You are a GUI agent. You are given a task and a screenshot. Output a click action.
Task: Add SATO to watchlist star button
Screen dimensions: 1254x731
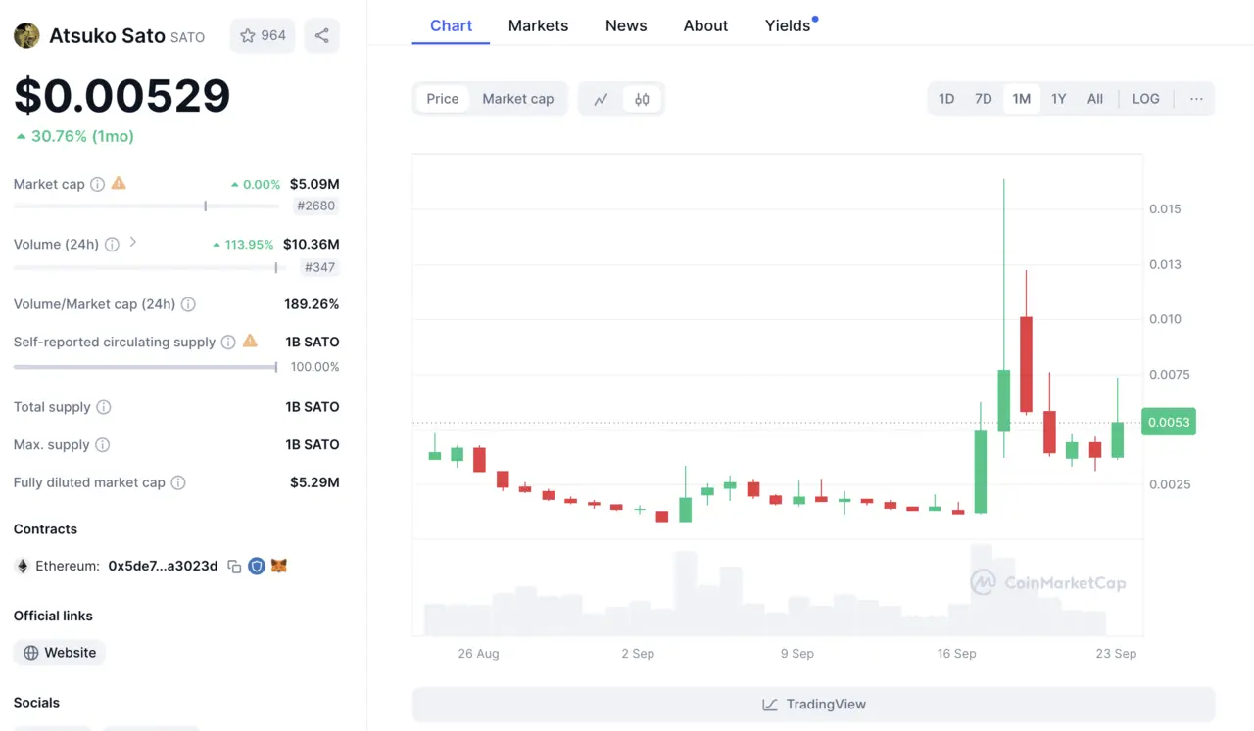[x=263, y=36]
